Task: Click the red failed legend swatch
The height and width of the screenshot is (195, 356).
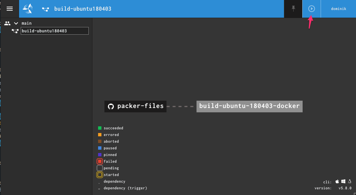Action: coord(100,161)
